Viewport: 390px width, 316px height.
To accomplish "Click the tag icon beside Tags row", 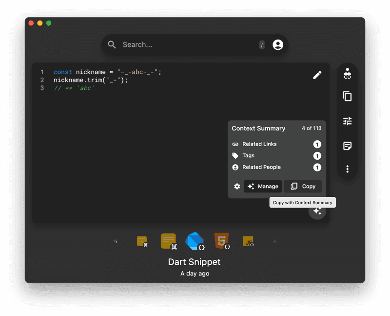I will (235, 155).
